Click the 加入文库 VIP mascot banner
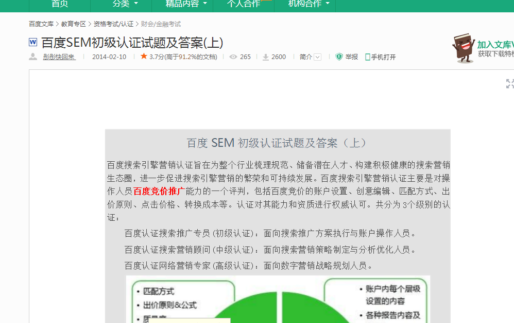The width and height of the screenshot is (514, 323). tap(483, 48)
